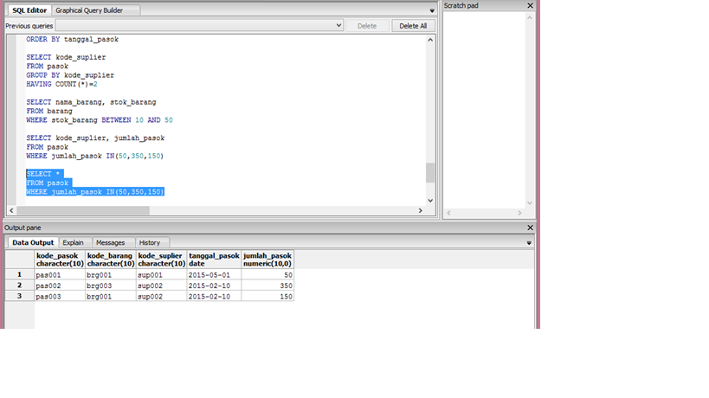709x398 pixels.
Task: Close the Output pane
Action: pyautogui.click(x=531, y=228)
